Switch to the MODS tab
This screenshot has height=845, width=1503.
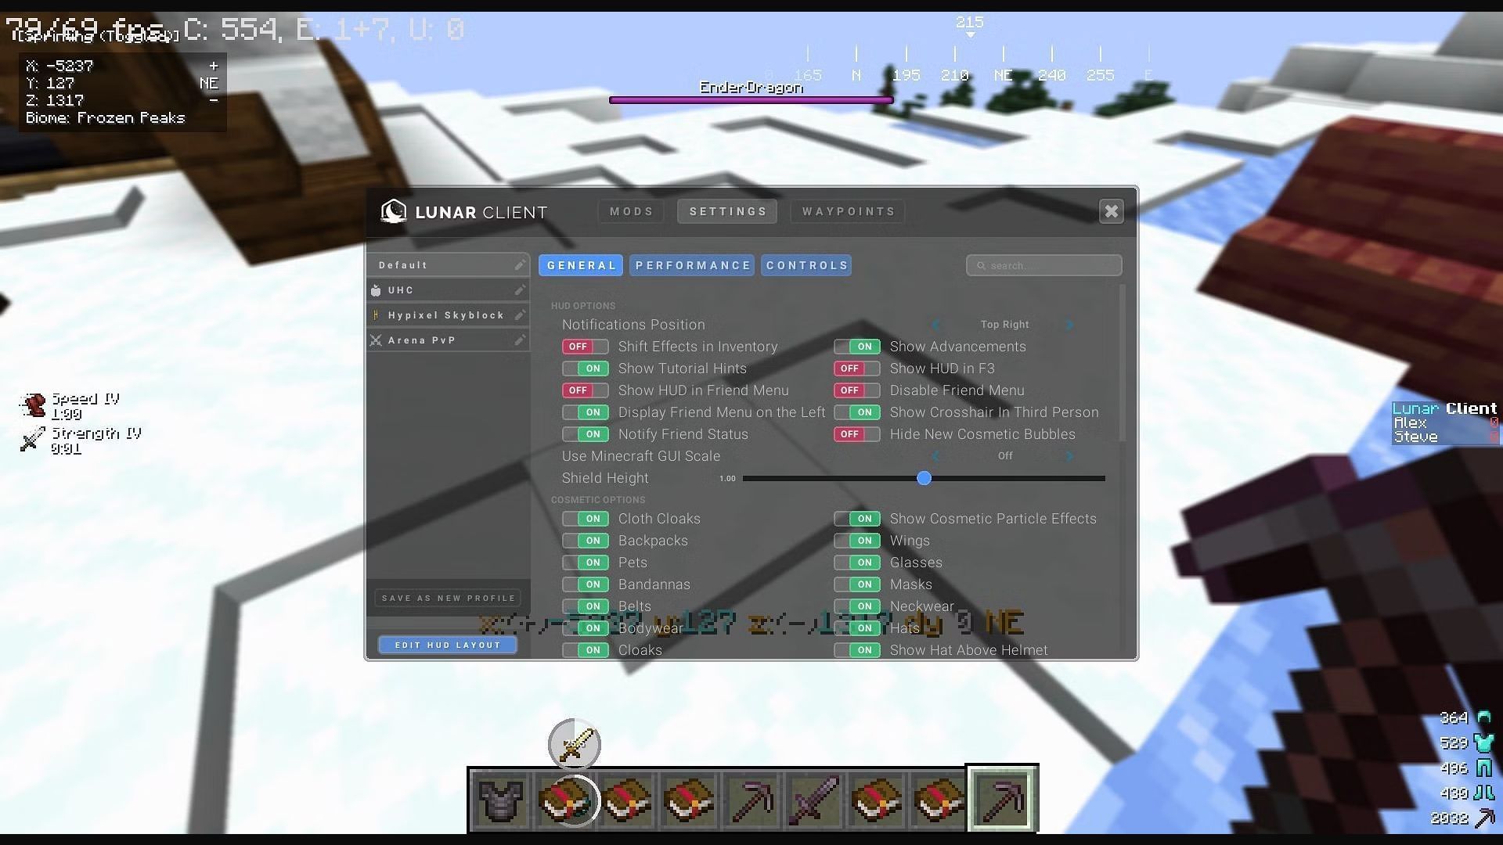tap(632, 211)
